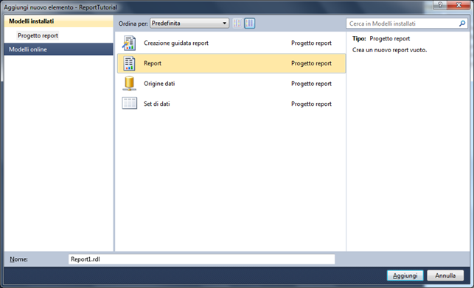Click Progetto report type in Origine dati row
The width and height of the screenshot is (474, 288).
pyautogui.click(x=311, y=84)
